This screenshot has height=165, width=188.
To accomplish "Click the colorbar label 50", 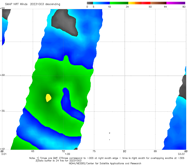I will [x=150, y=7].
